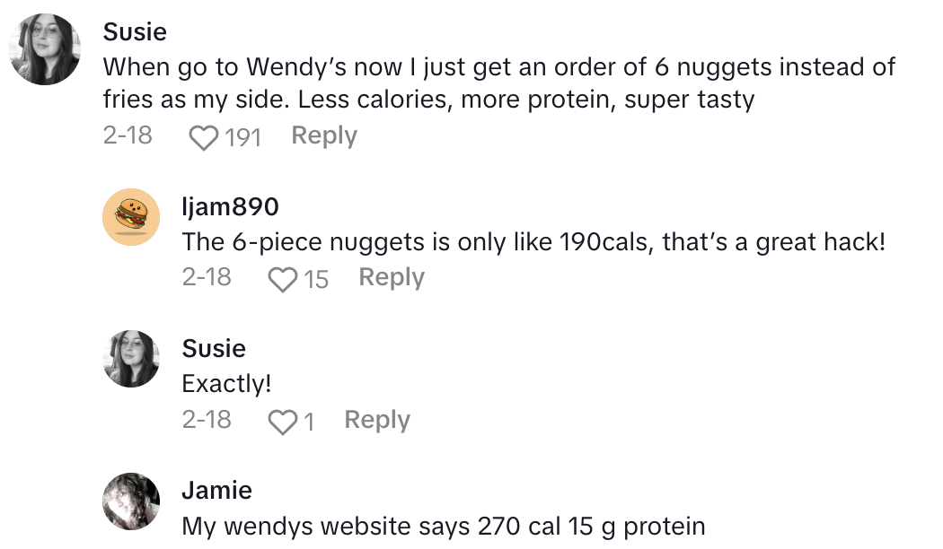Open ljam890's burger avatar
Image resolution: width=943 pixels, height=549 pixels.
(131, 217)
